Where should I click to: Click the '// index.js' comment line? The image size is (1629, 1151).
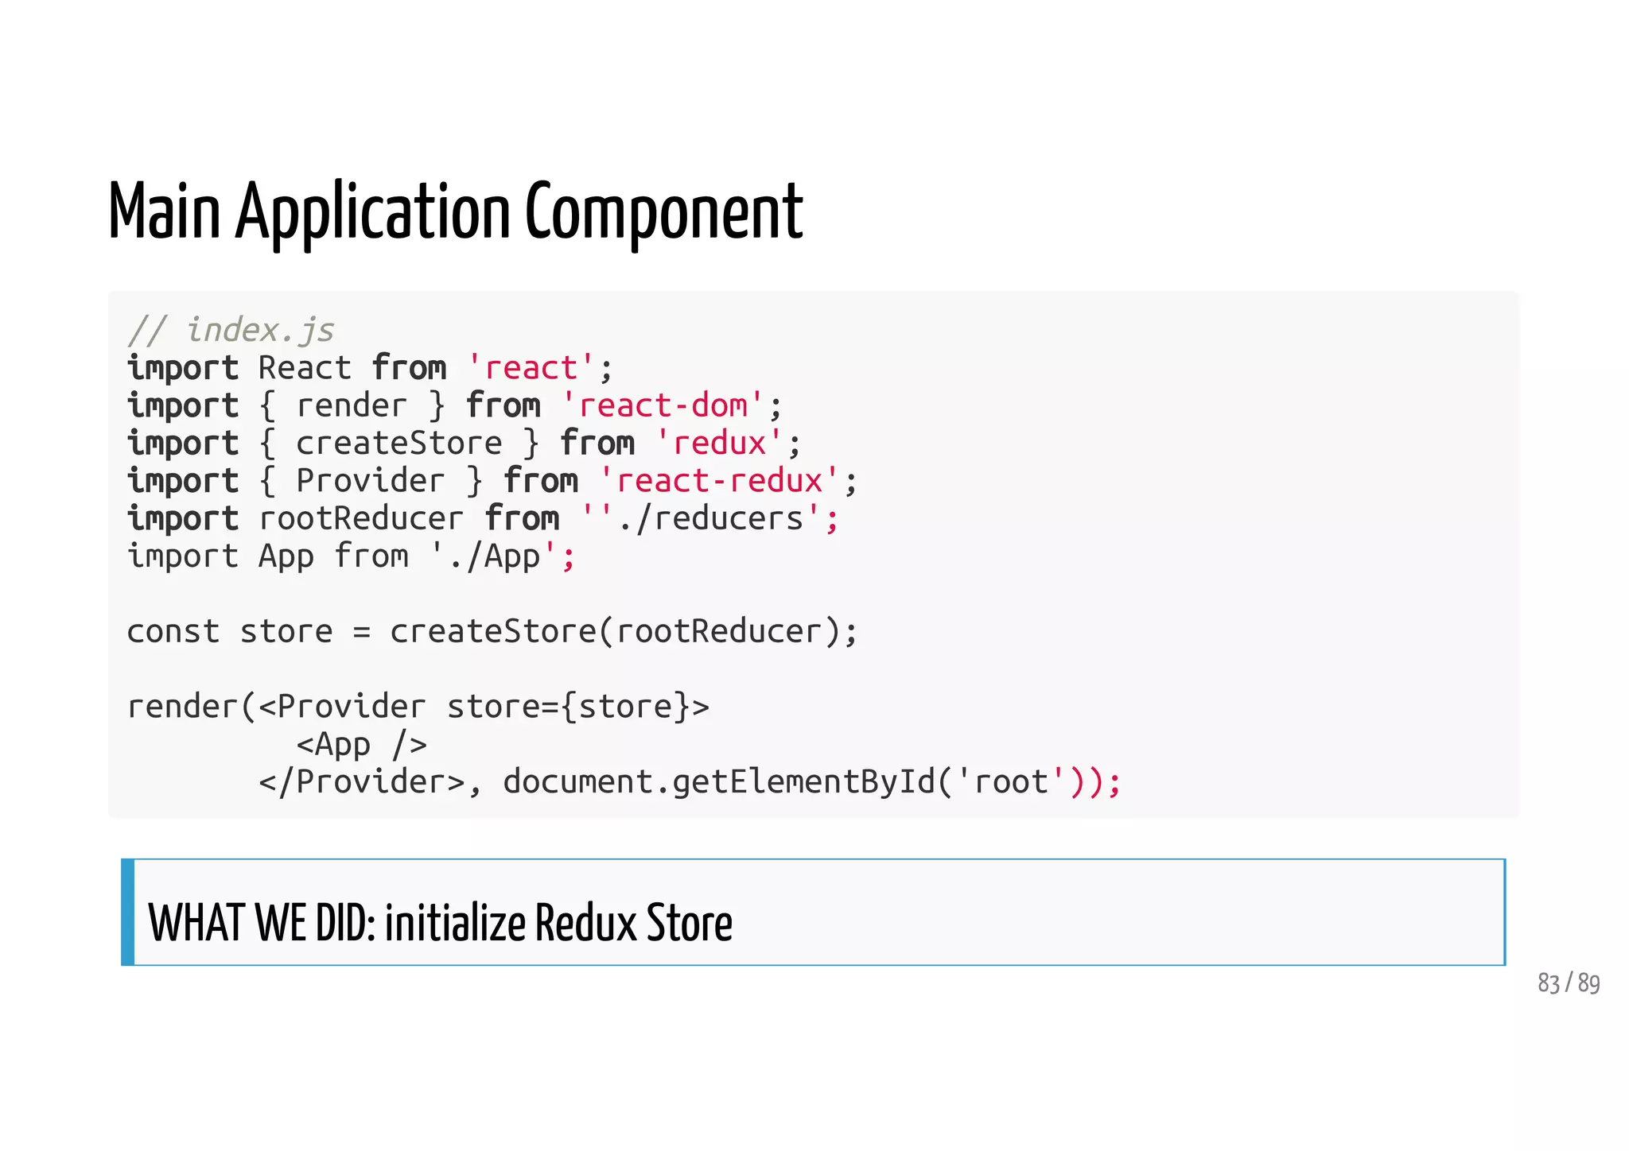click(x=231, y=331)
